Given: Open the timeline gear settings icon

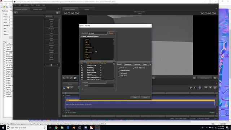Looking at the screenshot, I should (x=215, y=88).
